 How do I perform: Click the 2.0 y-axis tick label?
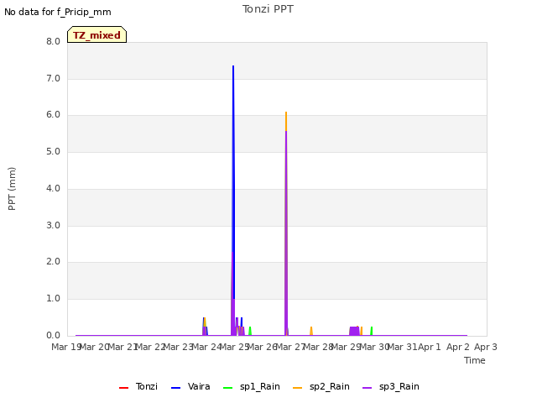point(53,262)
